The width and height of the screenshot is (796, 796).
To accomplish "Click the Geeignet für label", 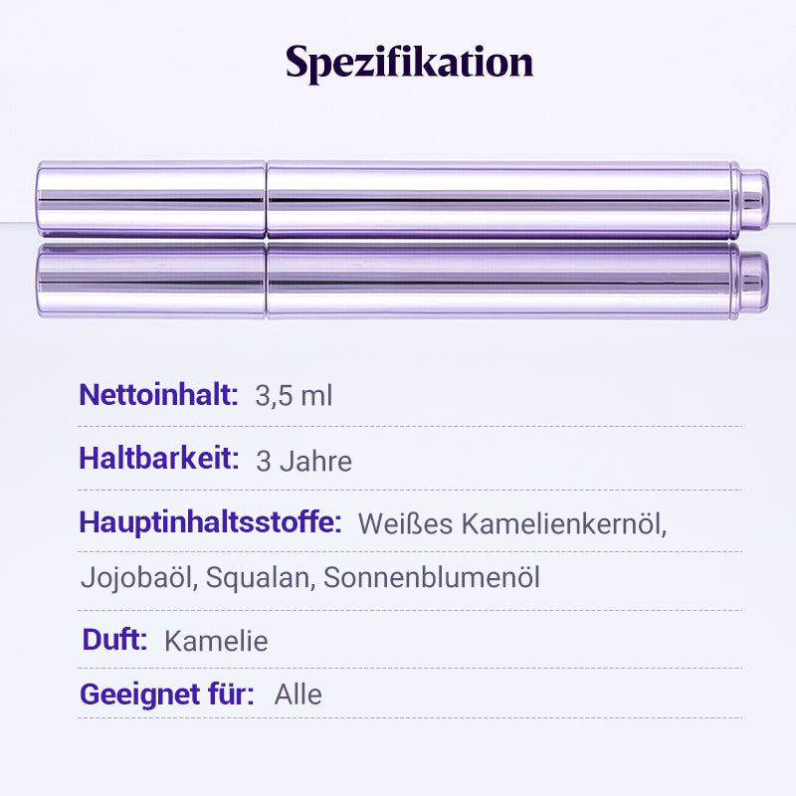I will click(x=167, y=694).
